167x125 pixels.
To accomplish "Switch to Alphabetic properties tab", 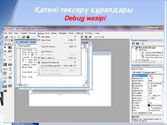I will pyautogui.click(x=137, y=72).
